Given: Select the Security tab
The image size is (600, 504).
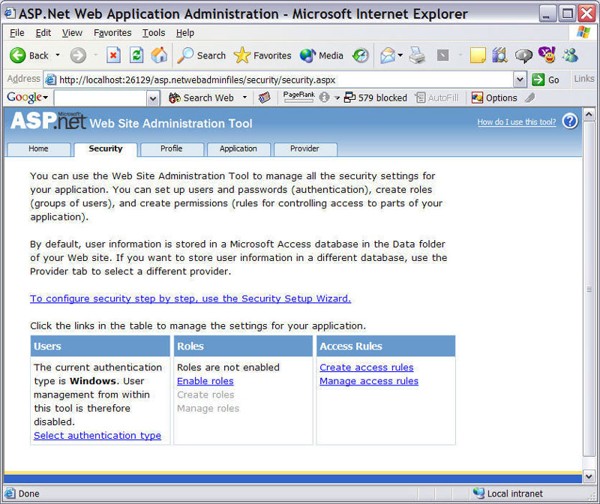Looking at the screenshot, I should 106,148.
